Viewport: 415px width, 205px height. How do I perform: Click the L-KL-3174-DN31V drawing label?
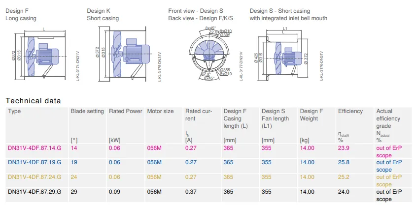pos(77,66)
